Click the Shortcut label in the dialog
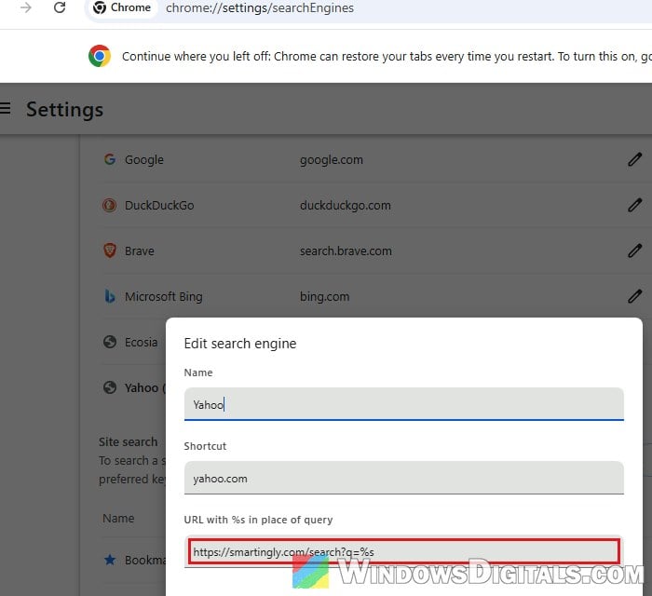 pos(205,446)
